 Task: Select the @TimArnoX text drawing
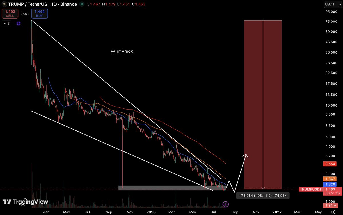pyautogui.click(x=122, y=52)
